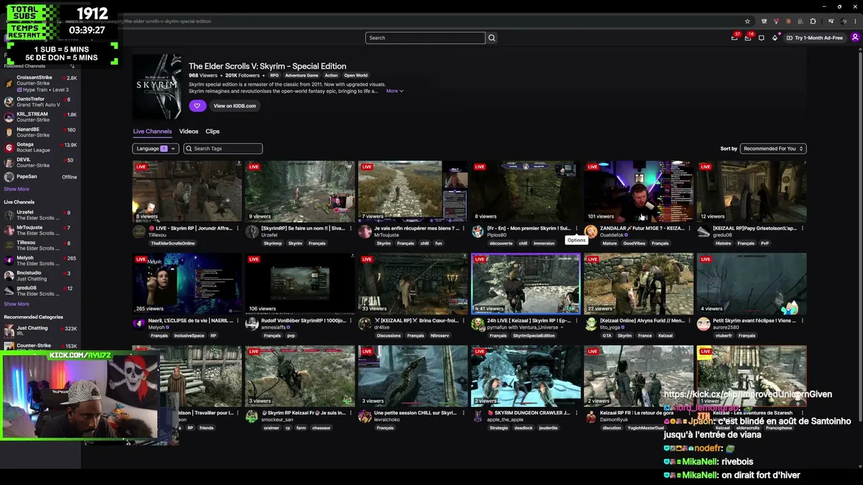Open the browser extensions puzzle icon

click(813, 21)
